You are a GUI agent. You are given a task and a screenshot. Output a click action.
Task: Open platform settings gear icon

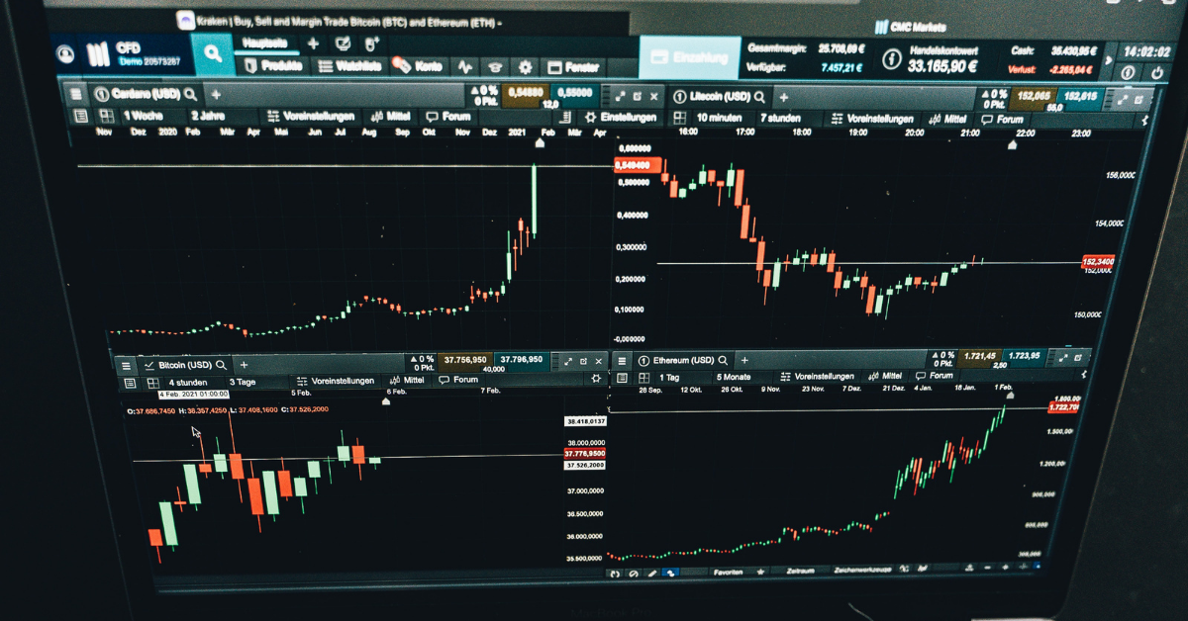[x=526, y=67]
